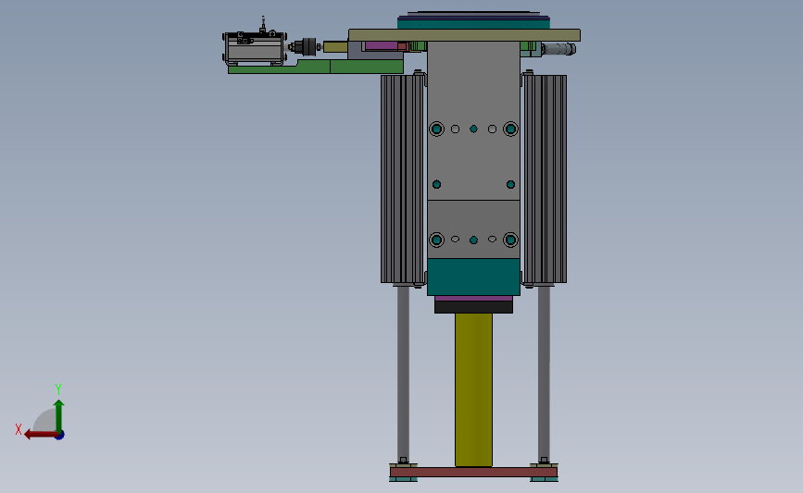
Task: Select the teal disc on top of the assembly
Action: coord(473,22)
